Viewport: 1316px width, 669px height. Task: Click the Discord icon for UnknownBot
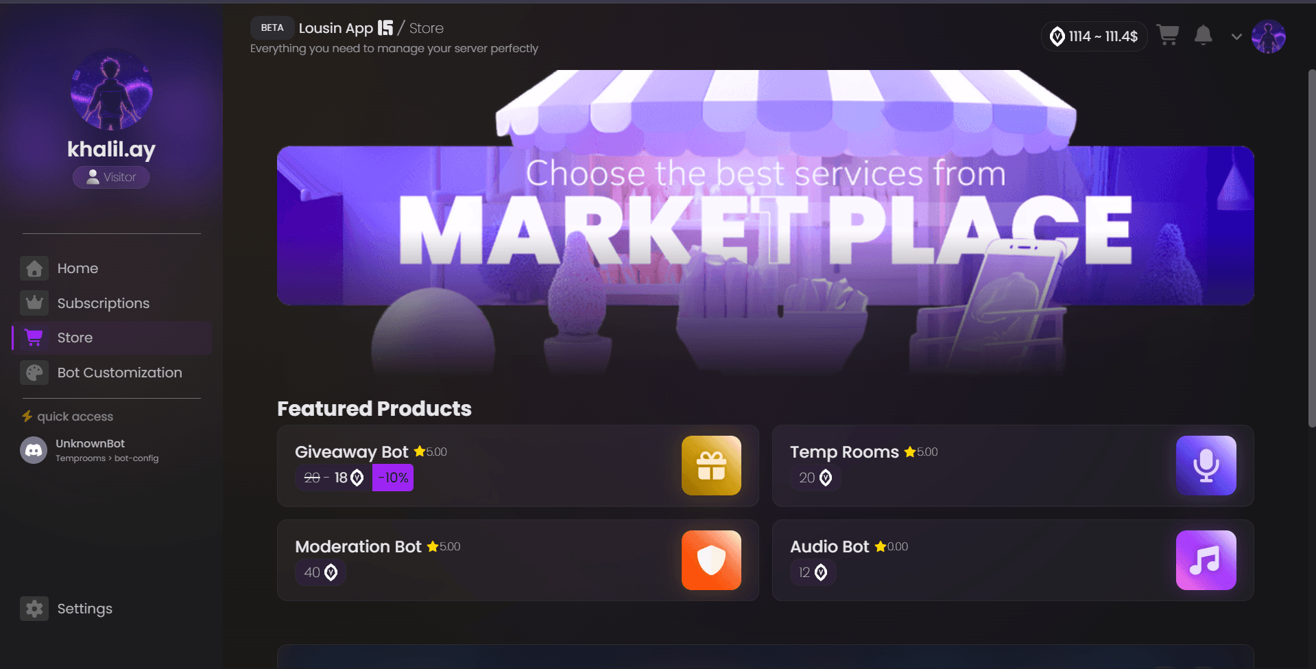pos(34,450)
